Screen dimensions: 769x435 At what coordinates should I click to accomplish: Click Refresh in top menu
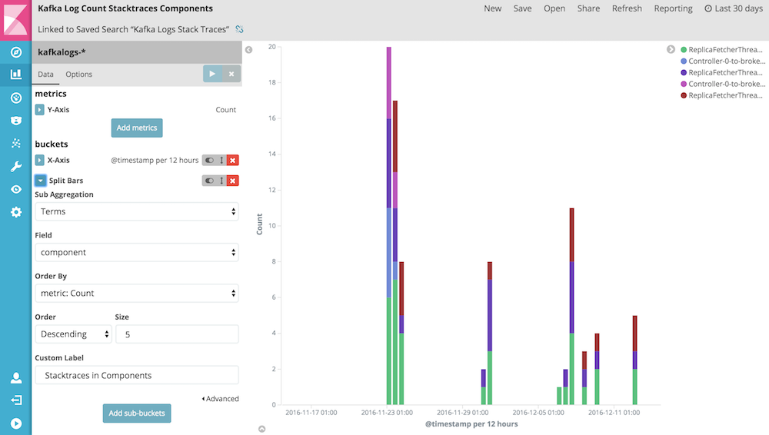coord(627,8)
